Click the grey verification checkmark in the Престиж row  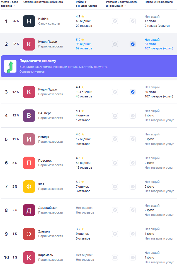tap(133, 163)
